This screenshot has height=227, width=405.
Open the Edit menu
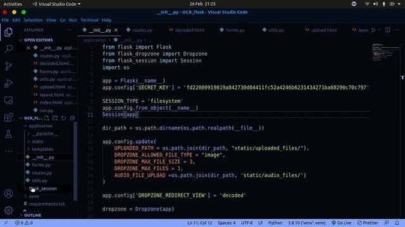(x=16, y=20)
